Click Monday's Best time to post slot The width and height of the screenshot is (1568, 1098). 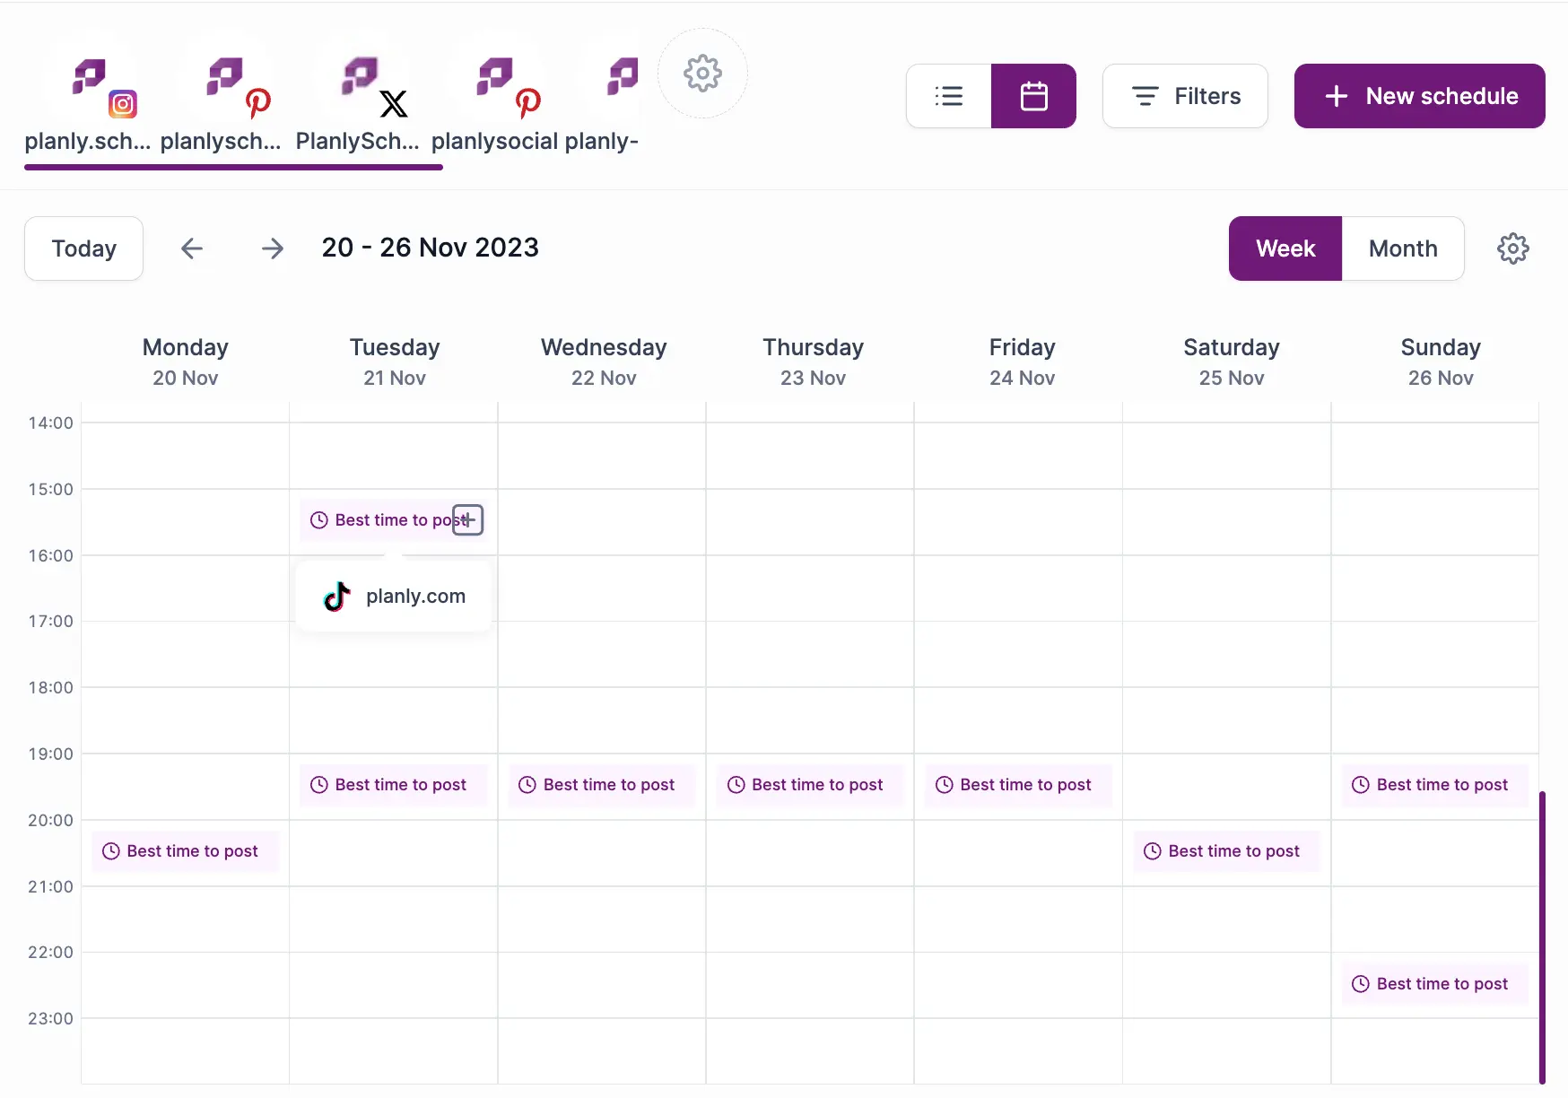click(x=186, y=851)
